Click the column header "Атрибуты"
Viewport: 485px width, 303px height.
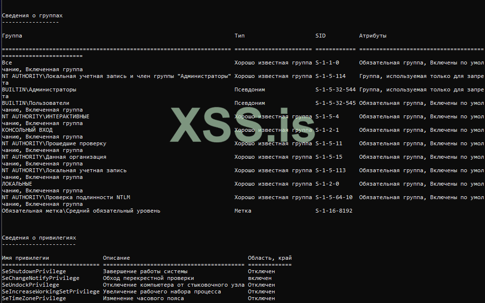click(373, 36)
